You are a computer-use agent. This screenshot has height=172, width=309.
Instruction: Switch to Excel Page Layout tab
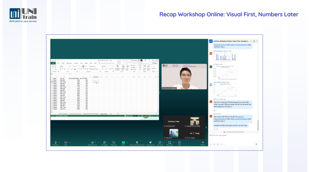point(69,63)
